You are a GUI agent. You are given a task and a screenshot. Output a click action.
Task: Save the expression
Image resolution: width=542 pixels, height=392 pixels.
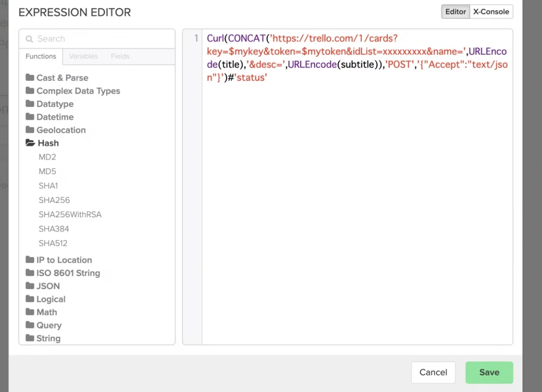coord(489,372)
